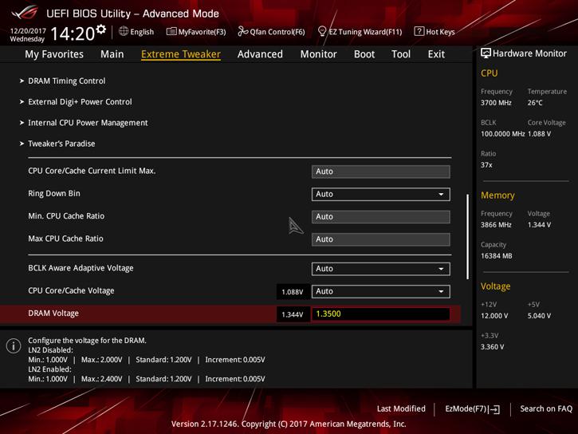Click the DRAM Voltage label
Screen dimensions: 578x434
53,314
